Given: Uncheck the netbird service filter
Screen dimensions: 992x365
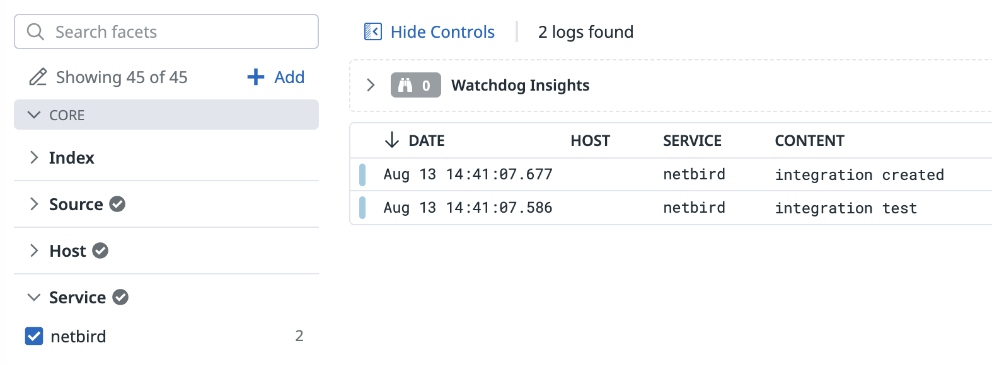Looking at the screenshot, I should pyautogui.click(x=33, y=336).
